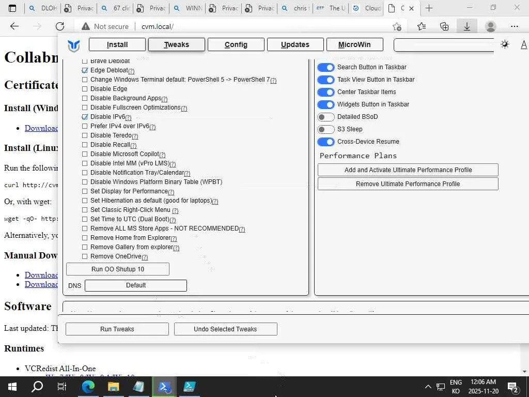Turn off Task View Button toggle
This screenshot has height=397, width=529.
326,80
